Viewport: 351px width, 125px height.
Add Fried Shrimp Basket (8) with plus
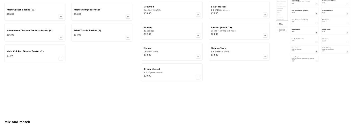pyautogui.click(x=128, y=16)
